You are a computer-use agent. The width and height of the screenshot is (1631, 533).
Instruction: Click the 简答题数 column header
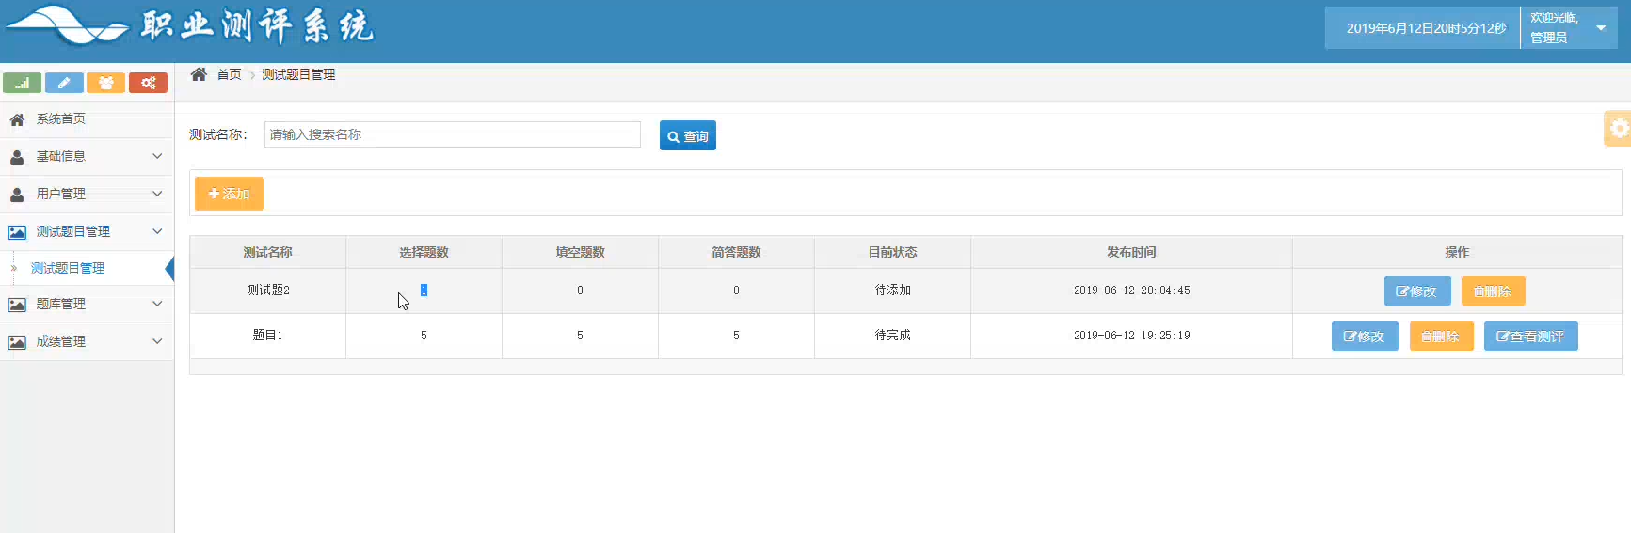[x=736, y=252]
